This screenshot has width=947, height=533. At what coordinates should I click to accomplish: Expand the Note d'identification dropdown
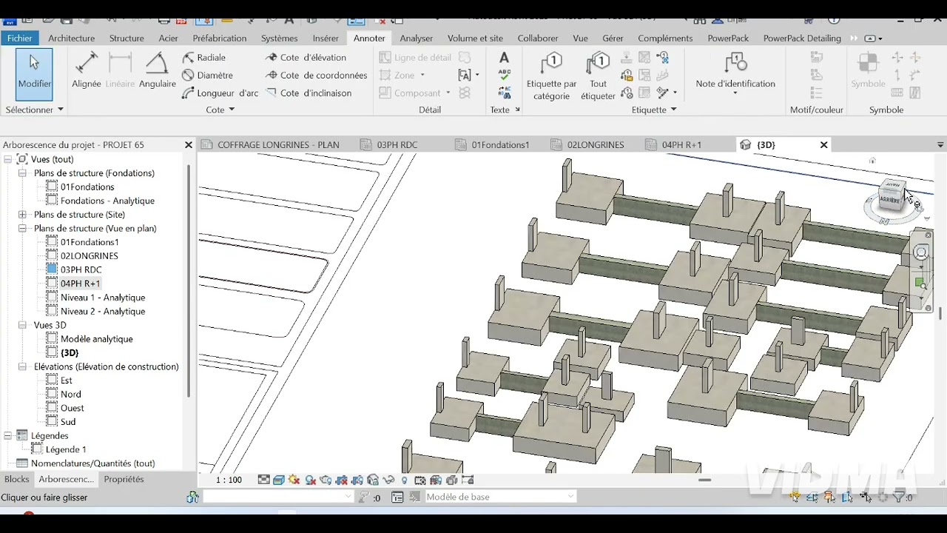(x=735, y=93)
